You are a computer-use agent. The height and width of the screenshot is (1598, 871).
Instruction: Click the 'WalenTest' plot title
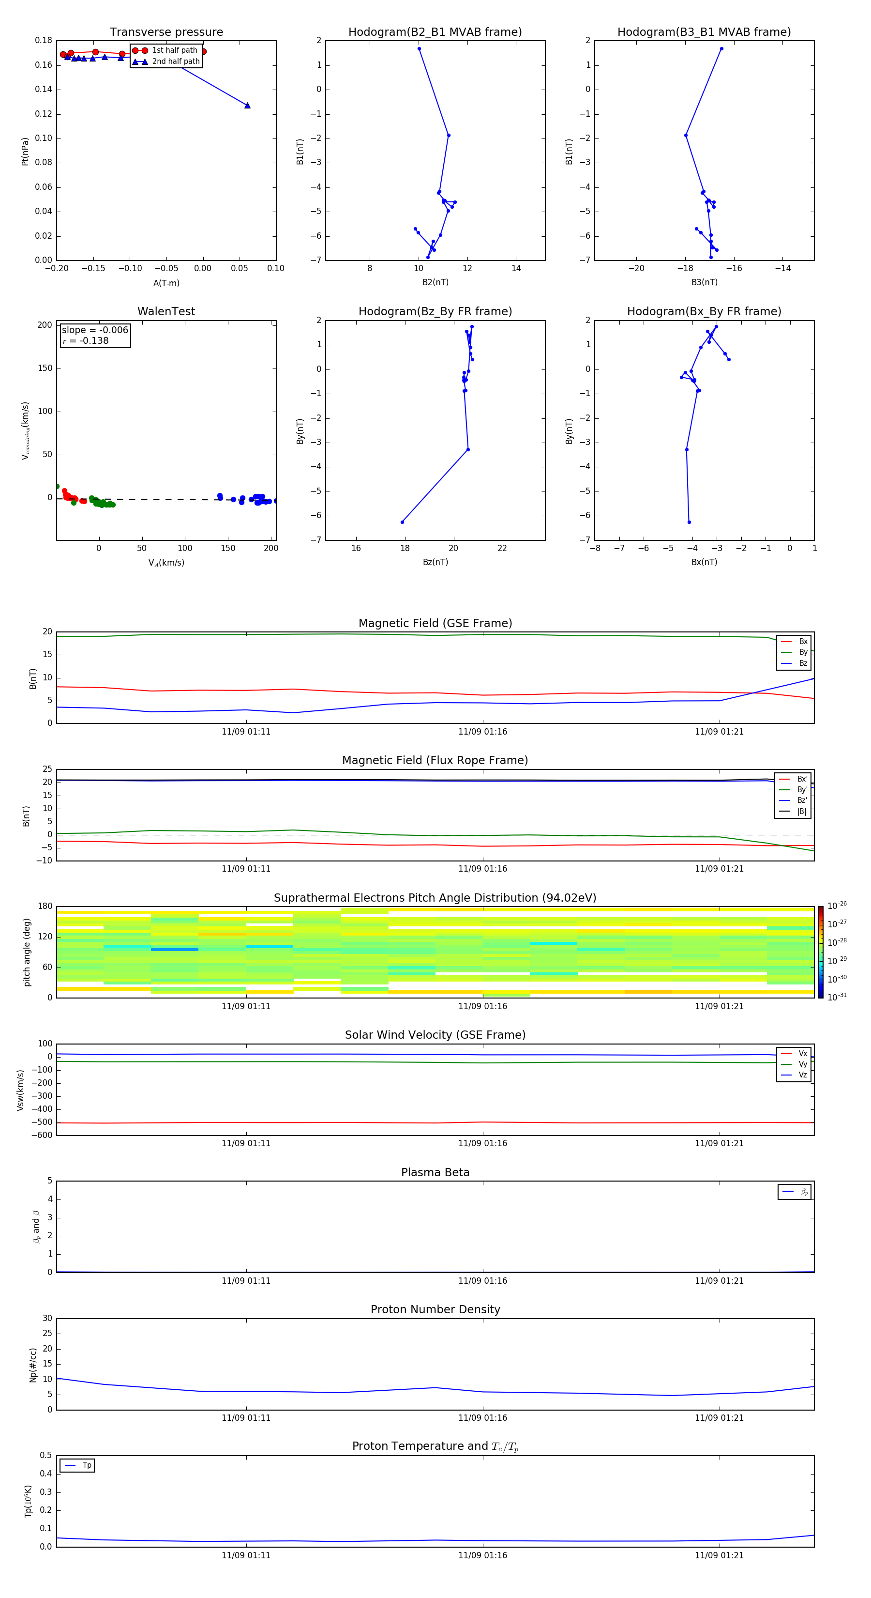pos(166,311)
